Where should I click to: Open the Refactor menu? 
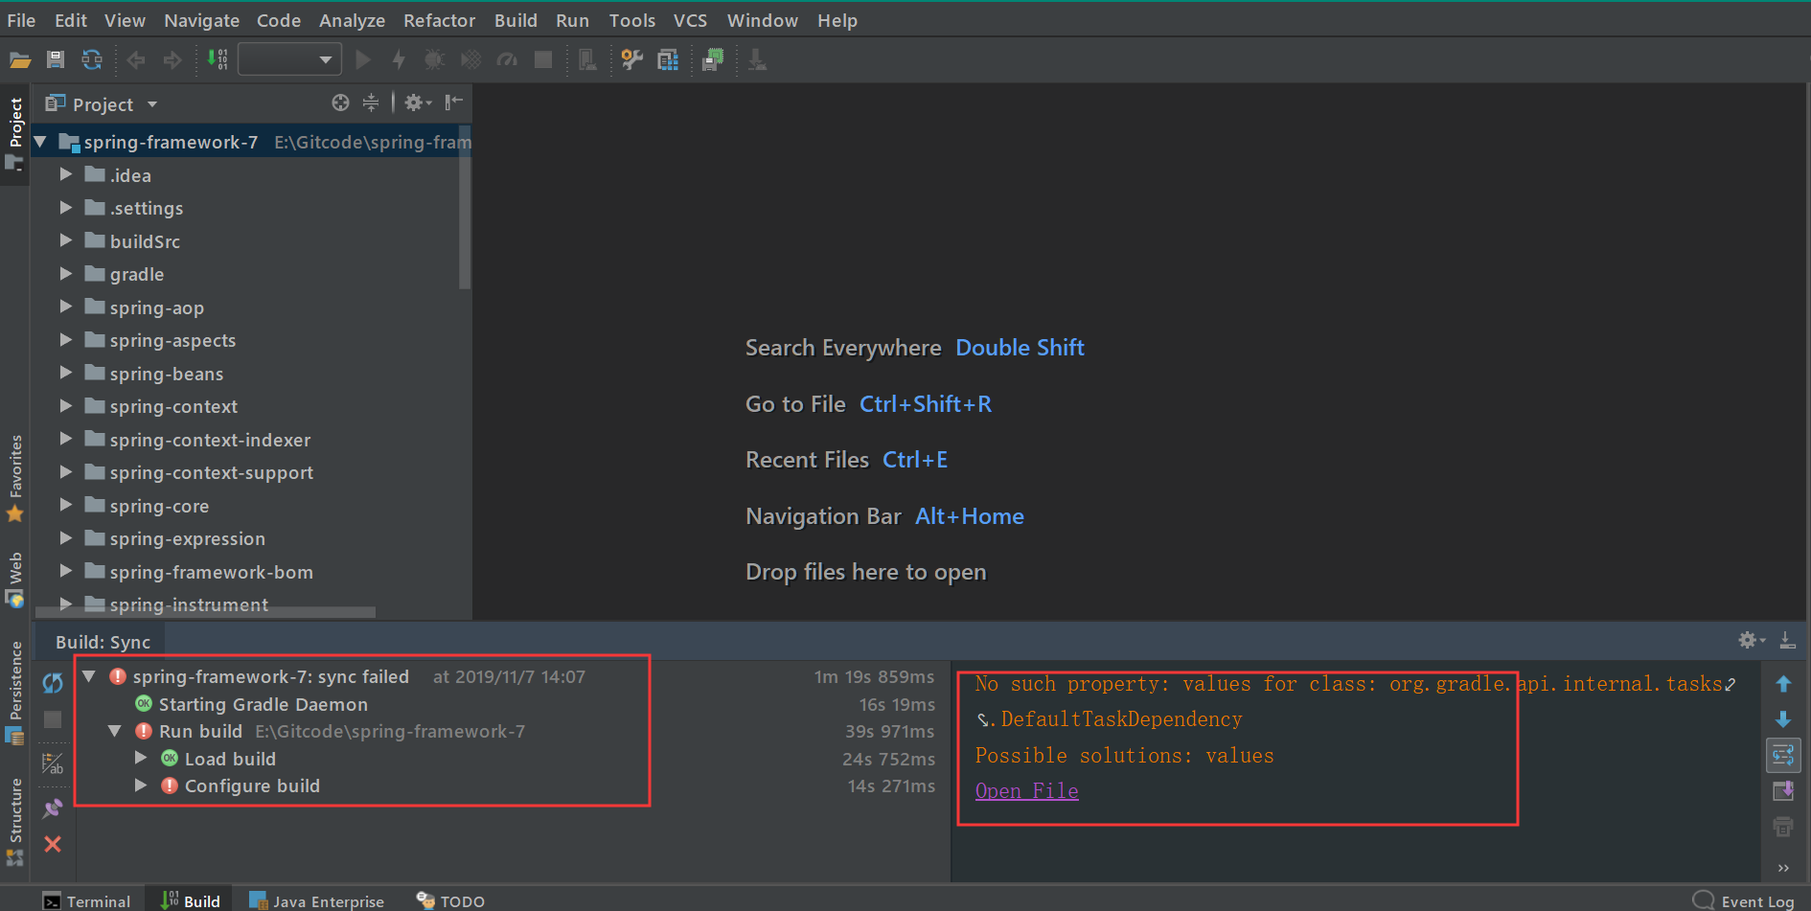coord(439,19)
